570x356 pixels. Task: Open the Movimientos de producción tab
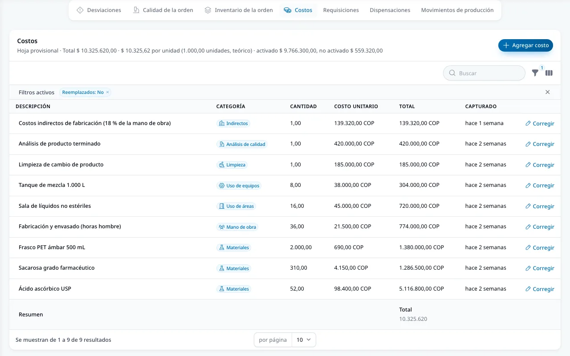click(x=457, y=10)
